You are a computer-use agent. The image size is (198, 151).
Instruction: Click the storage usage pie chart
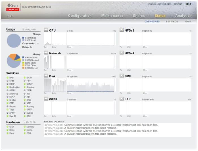[14, 41]
